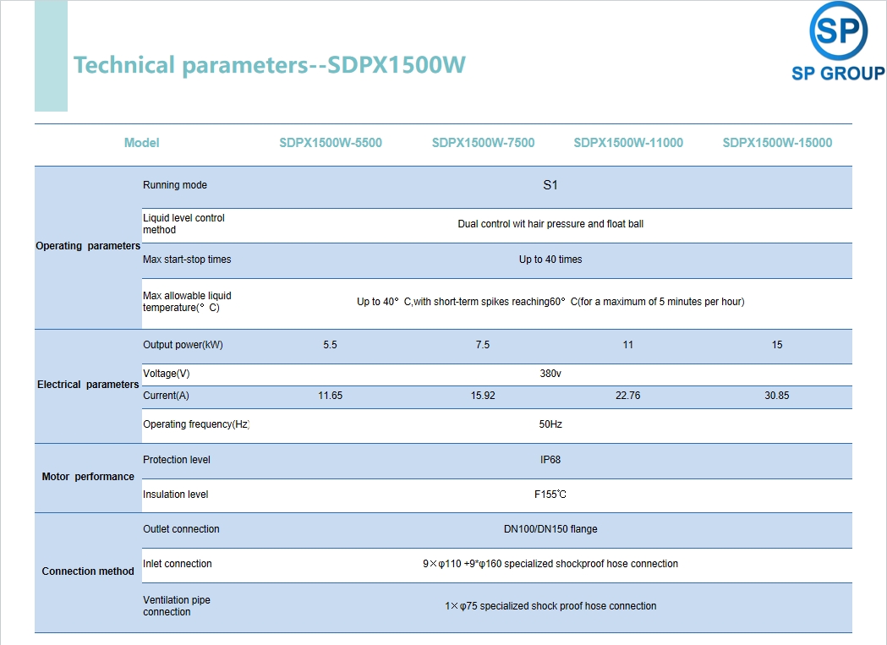Select the 1×φ75 shock proof hose text
The width and height of the screenshot is (887, 645).
(550, 606)
